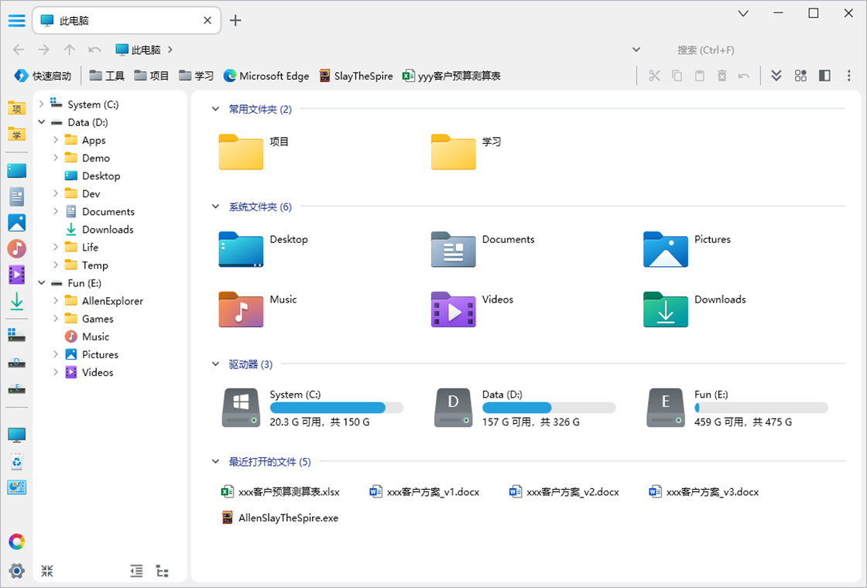Click the copy icon in toolbar

pyautogui.click(x=677, y=76)
